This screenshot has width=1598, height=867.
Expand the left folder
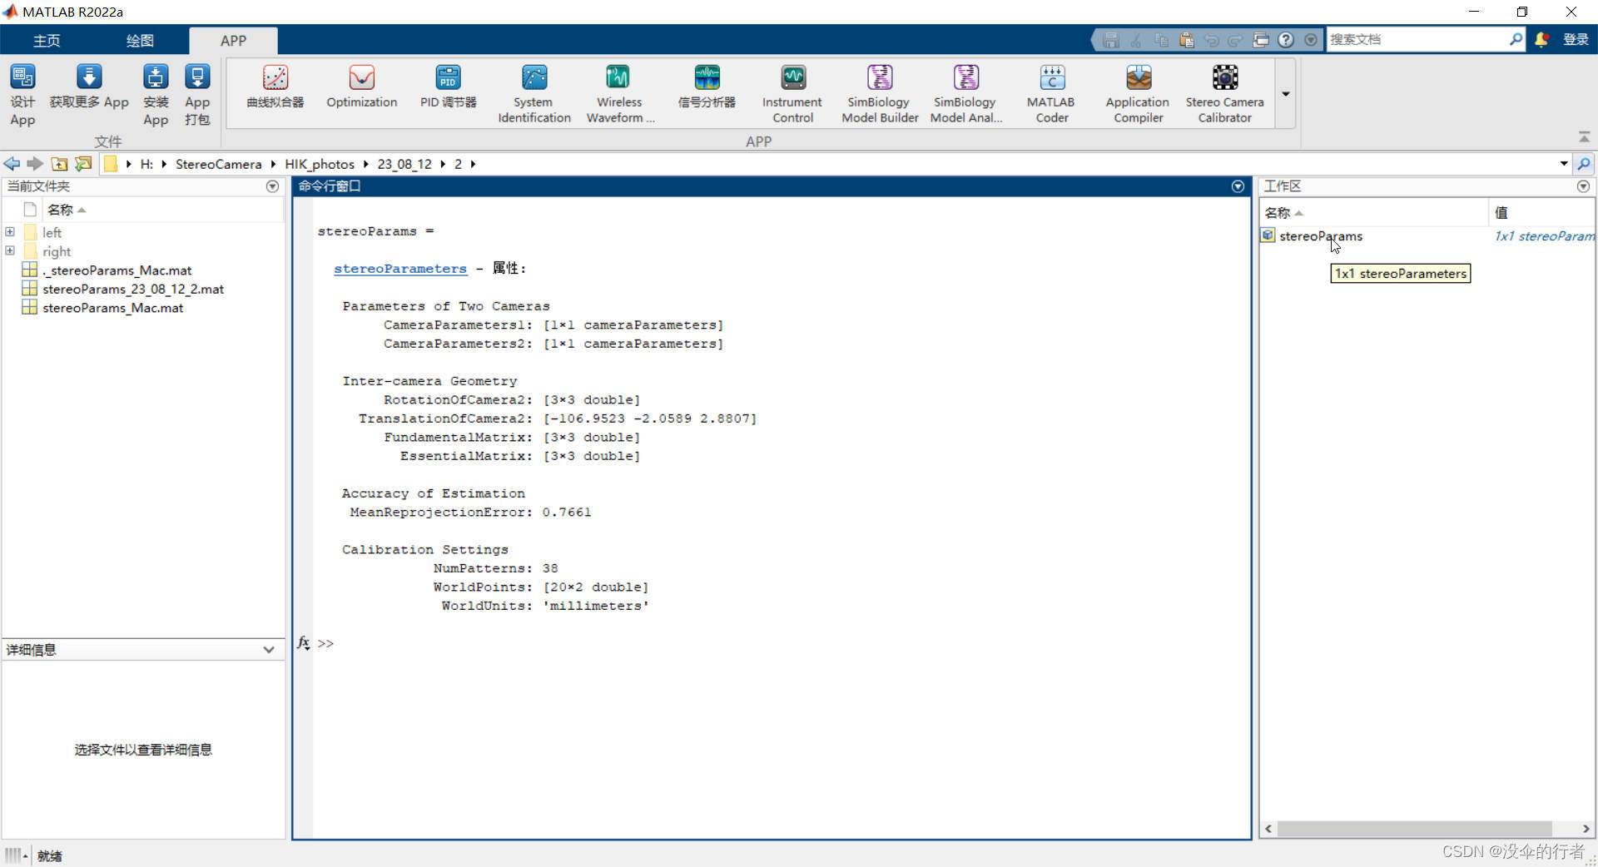coord(10,232)
